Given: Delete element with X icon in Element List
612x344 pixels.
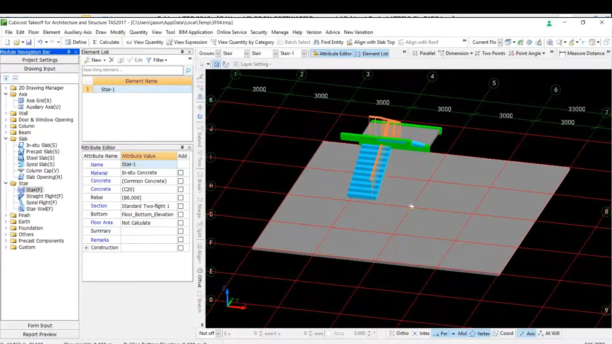Looking at the screenshot, I should click(111, 60).
